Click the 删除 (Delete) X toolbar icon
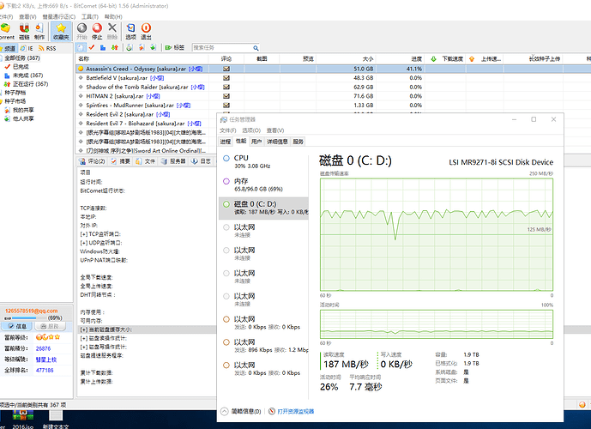 click(112, 31)
